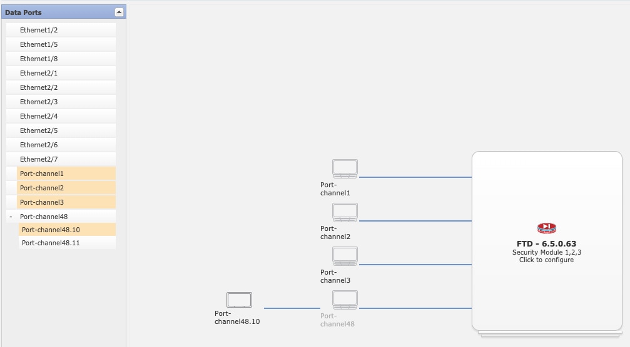Select Ethernet1/2 in Data Ports list

tap(61, 30)
